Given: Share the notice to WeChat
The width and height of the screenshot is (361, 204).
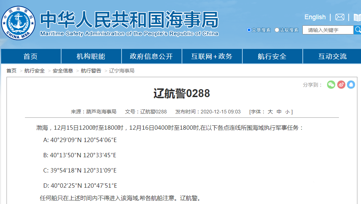Looking at the screenshot, I should (x=331, y=84).
